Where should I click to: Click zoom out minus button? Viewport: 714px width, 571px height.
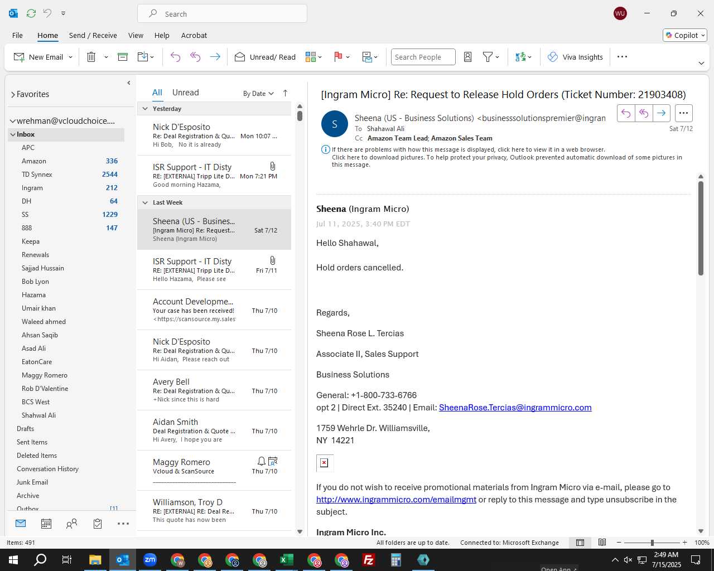coord(619,543)
